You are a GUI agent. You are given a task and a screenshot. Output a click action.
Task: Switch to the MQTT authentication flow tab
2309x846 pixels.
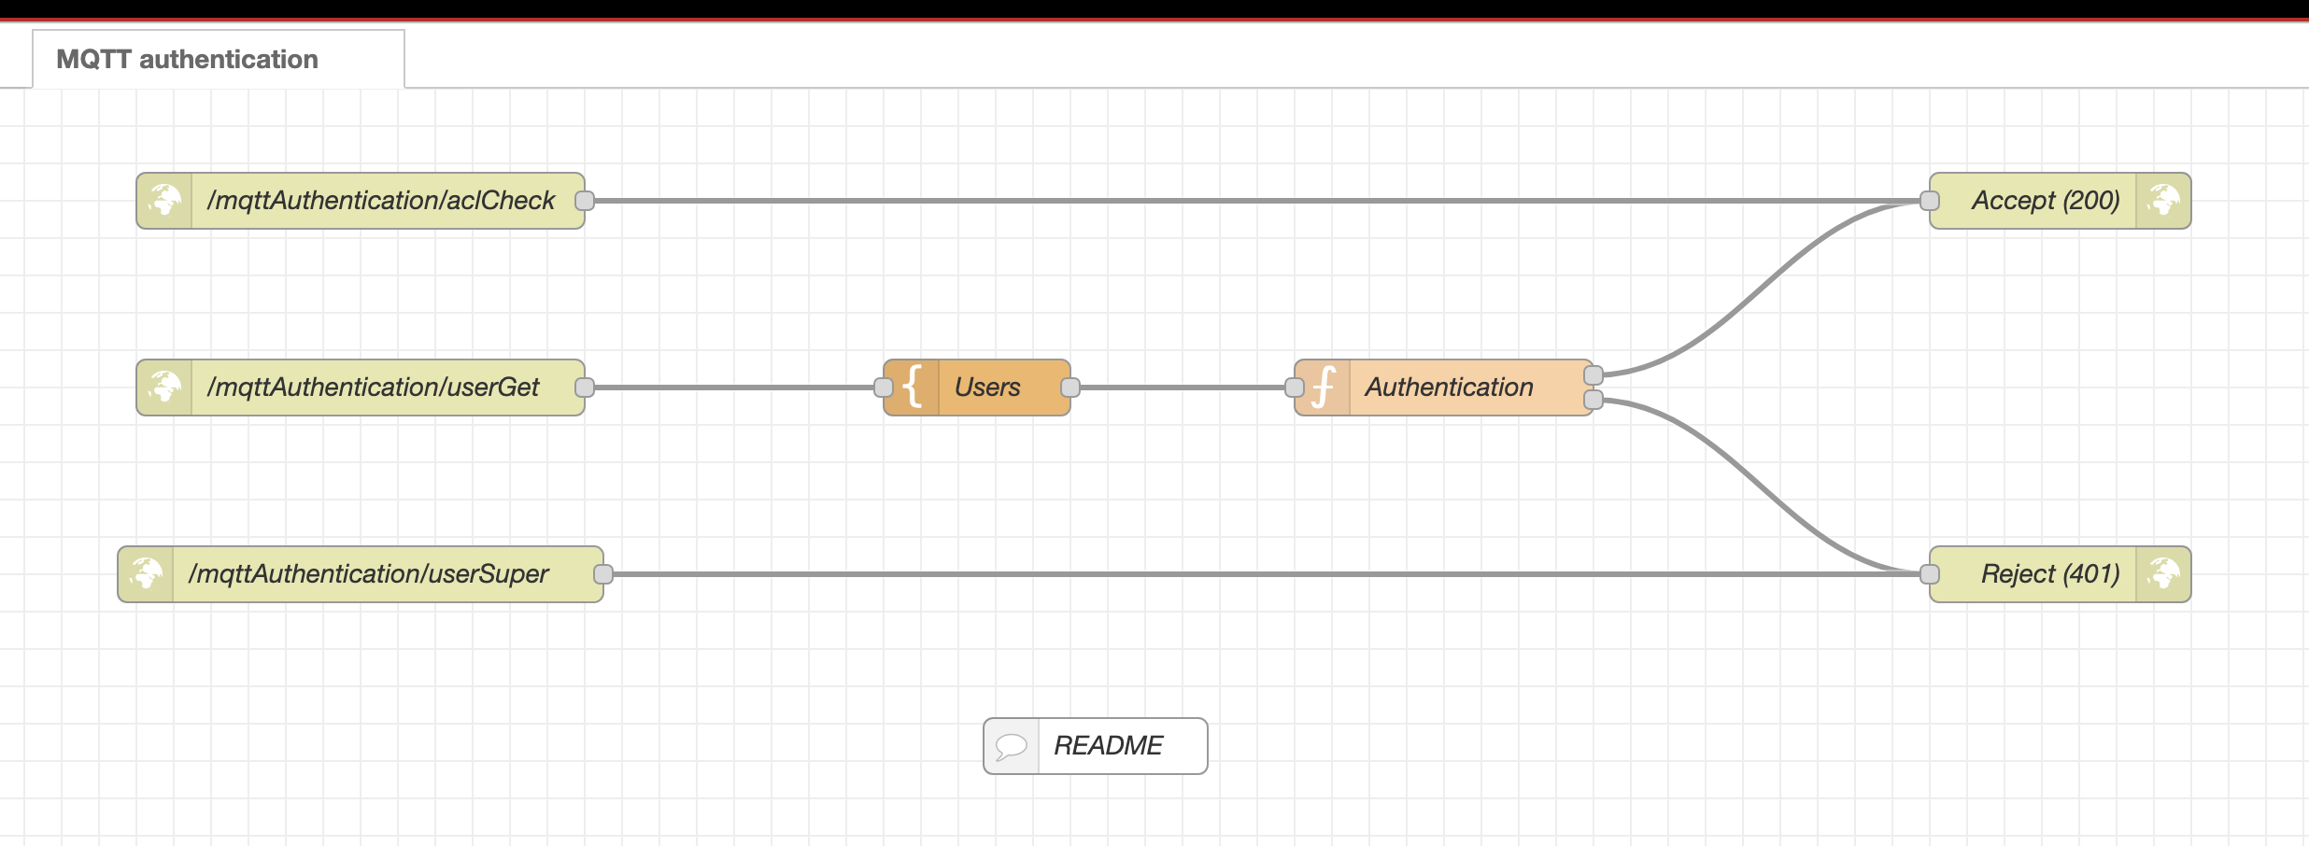point(187,59)
